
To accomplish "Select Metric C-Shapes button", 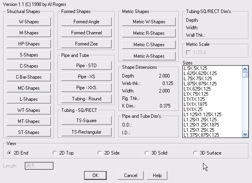I will tap(149, 45).
